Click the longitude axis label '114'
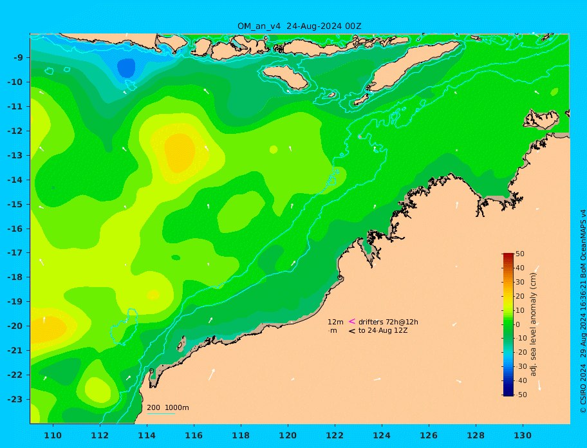The image size is (587, 448). pos(147,436)
